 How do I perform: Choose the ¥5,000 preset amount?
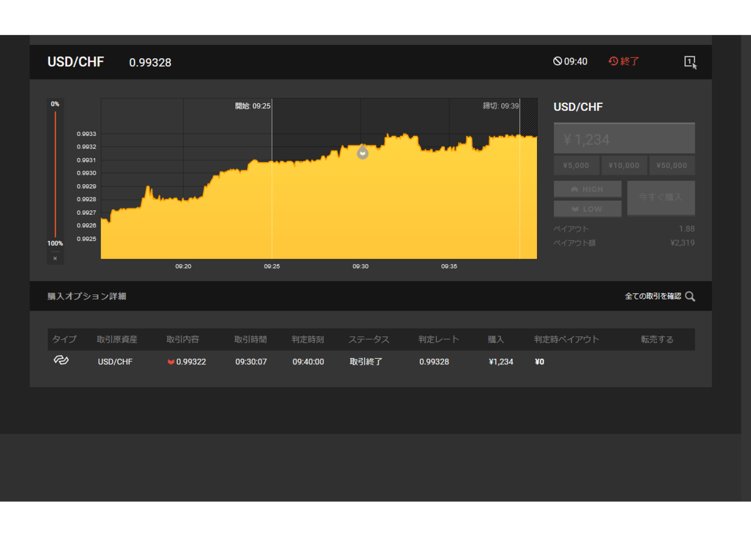click(576, 165)
